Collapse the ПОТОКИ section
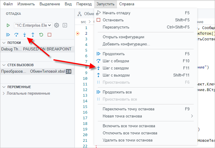Image resolution: width=215 pixels, height=148 pixels. coord(4,43)
